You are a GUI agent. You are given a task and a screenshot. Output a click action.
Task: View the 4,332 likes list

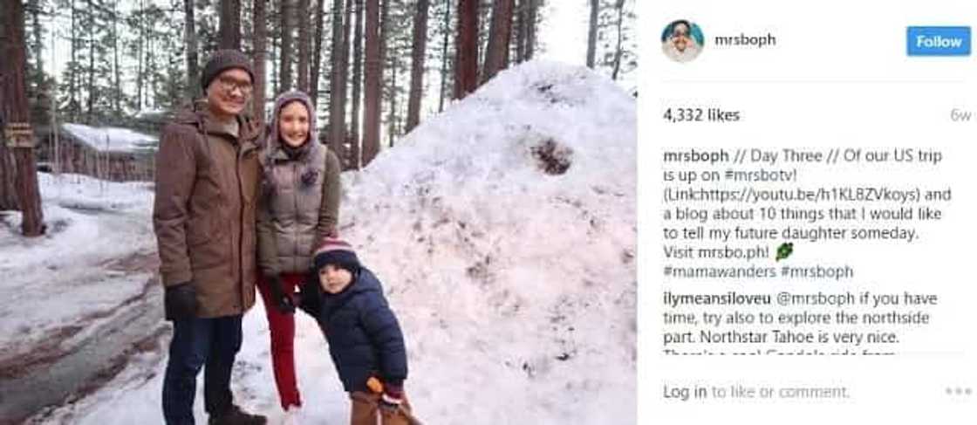[x=701, y=115]
